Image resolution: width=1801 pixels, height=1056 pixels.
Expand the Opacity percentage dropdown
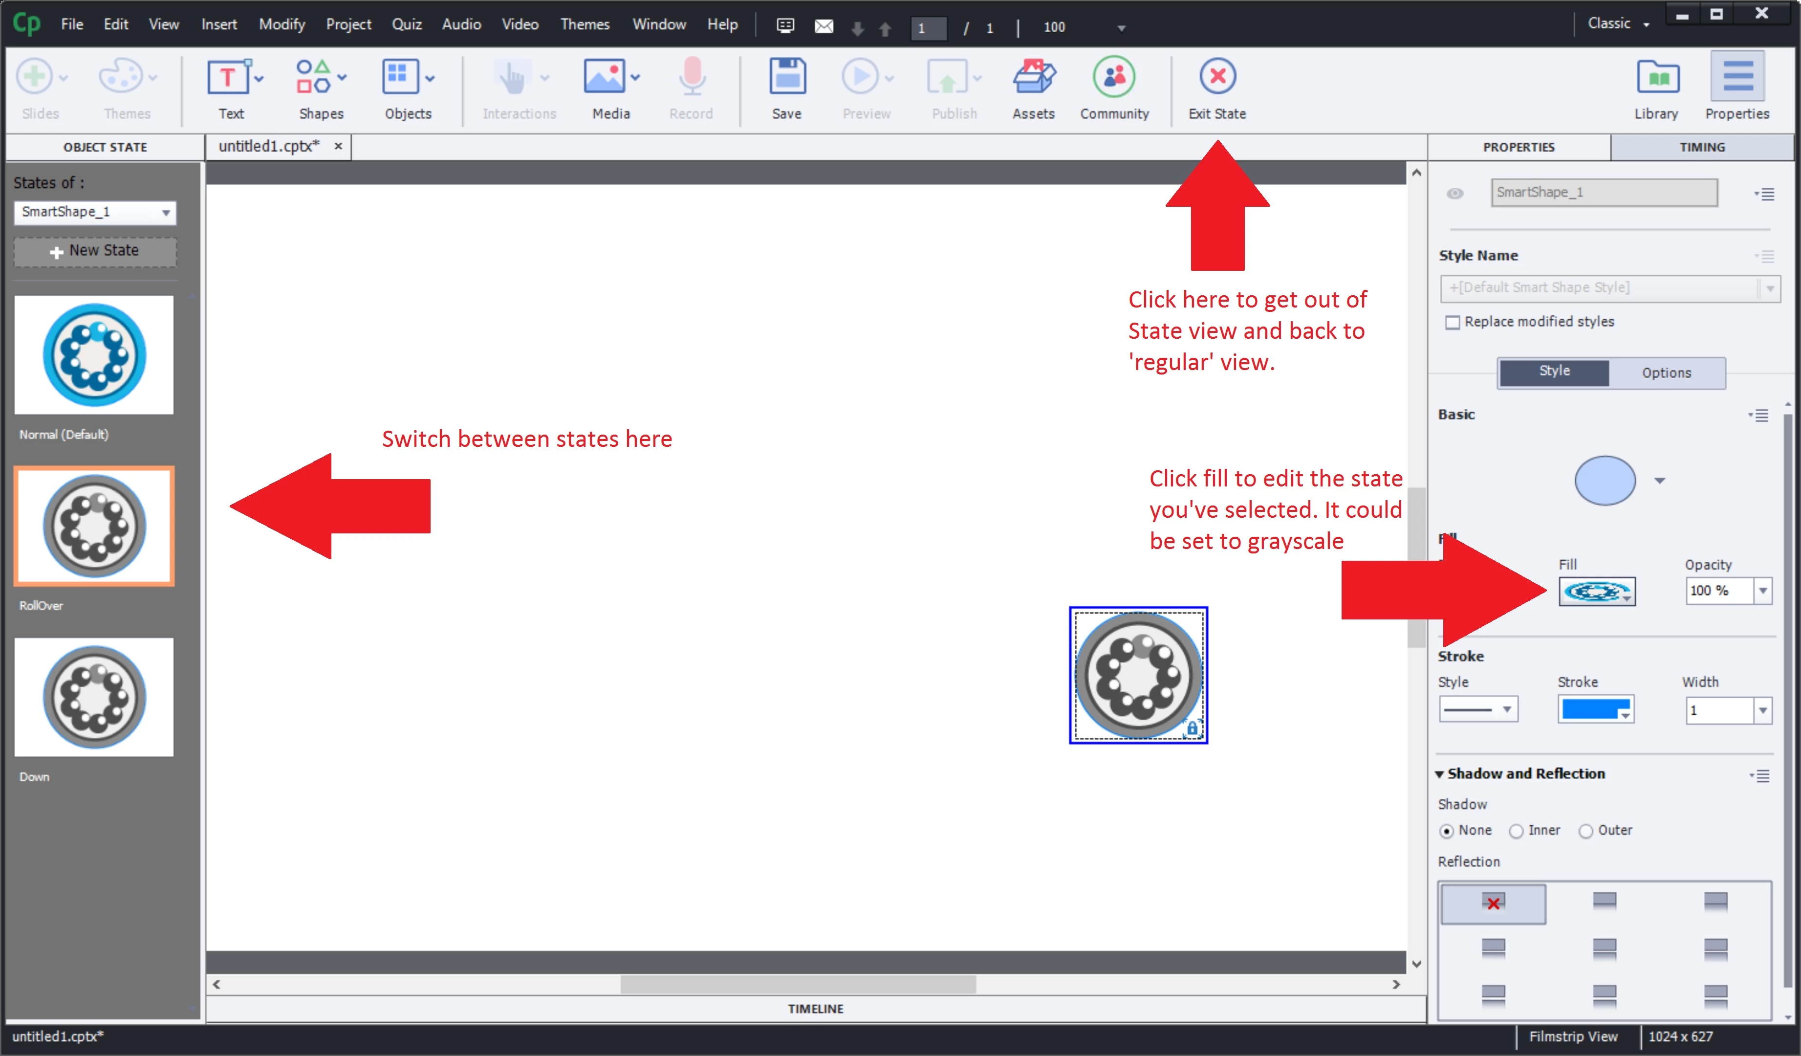(1762, 591)
